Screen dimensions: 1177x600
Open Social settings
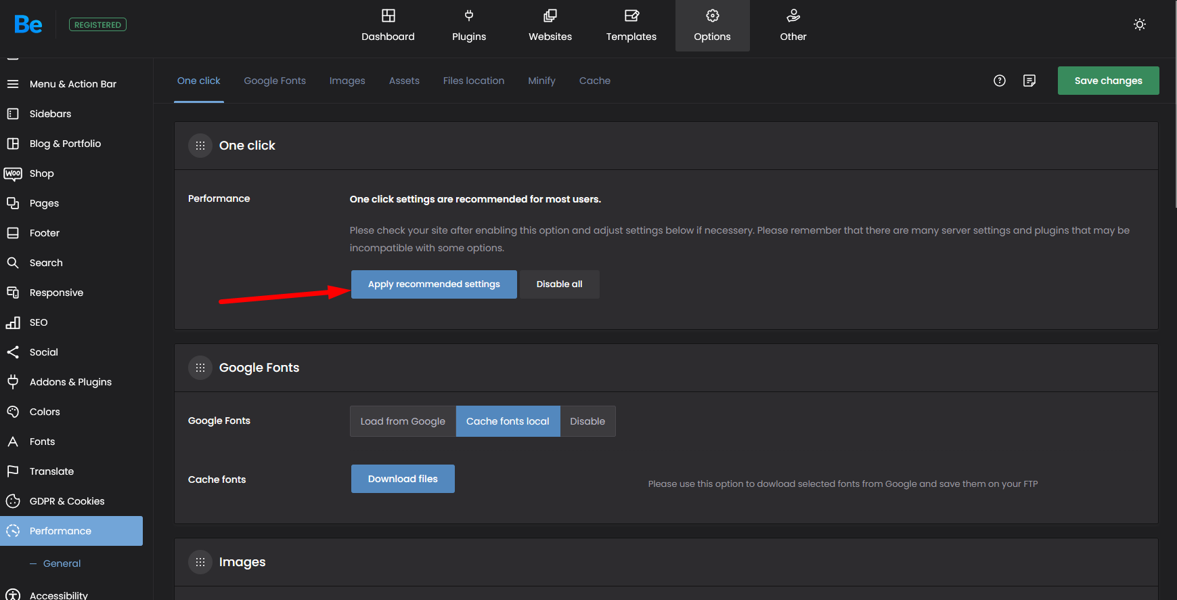pyautogui.click(x=72, y=352)
